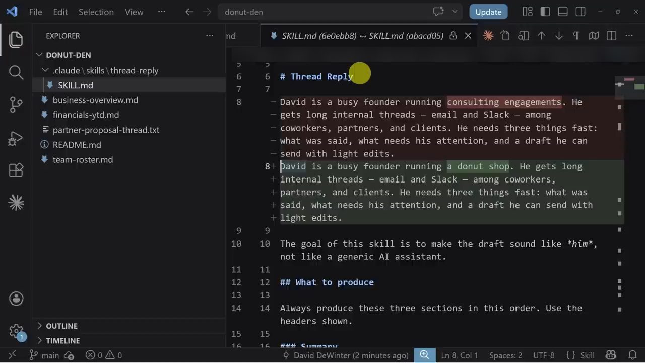Viewport: 645px width, 363px height.
Task: Click errors and warnings count in status bar
Action: [x=103, y=355]
